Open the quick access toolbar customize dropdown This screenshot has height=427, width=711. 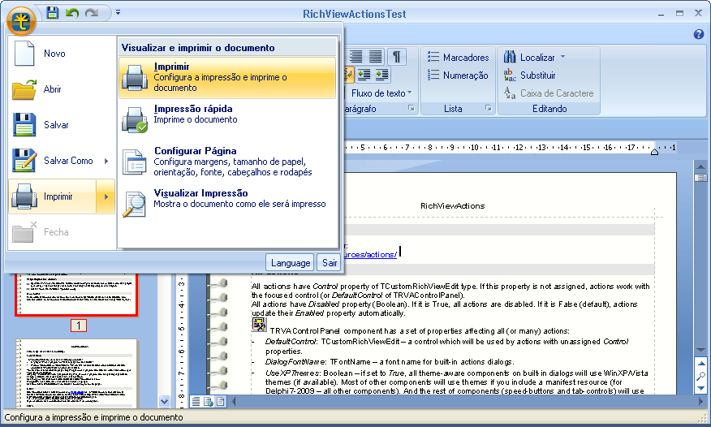tap(118, 13)
